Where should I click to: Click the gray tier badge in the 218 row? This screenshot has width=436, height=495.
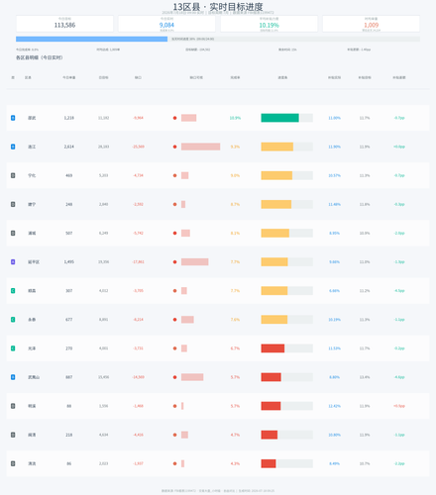13,435
